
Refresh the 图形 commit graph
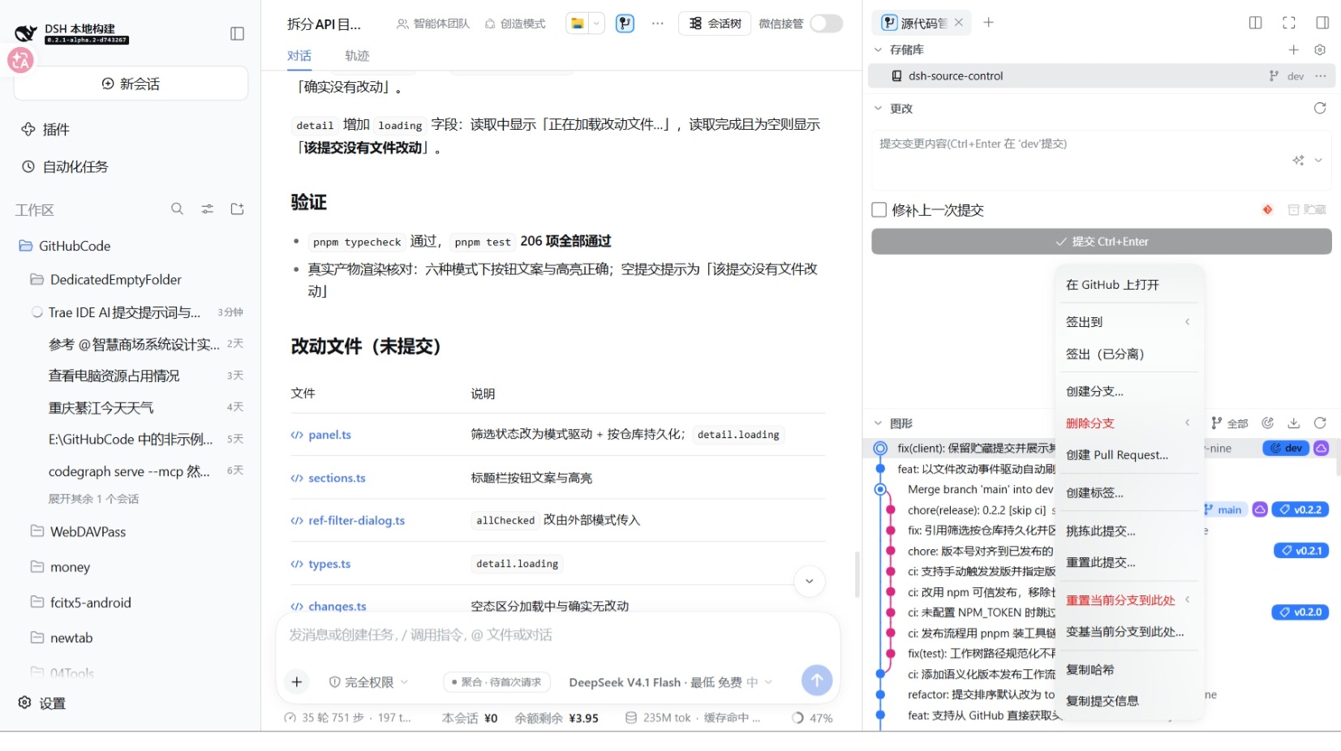coord(1320,423)
